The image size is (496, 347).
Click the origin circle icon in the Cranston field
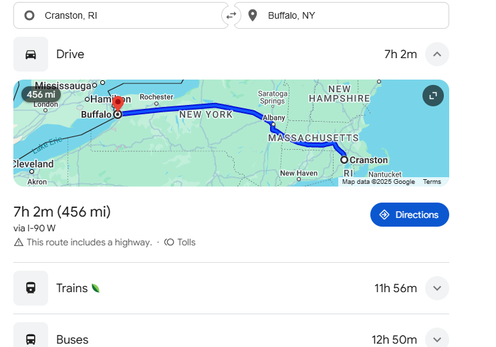click(x=29, y=15)
